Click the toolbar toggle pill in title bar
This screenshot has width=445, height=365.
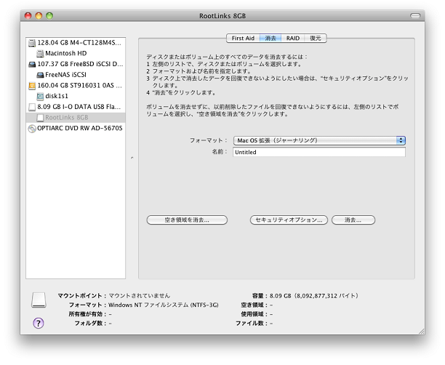pos(415,16)
